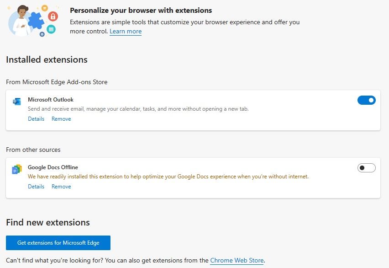Click the Microsoft Outlook extension icon
Screen dimensions: 389x268
pyautogui.click(x=17, y=102)
